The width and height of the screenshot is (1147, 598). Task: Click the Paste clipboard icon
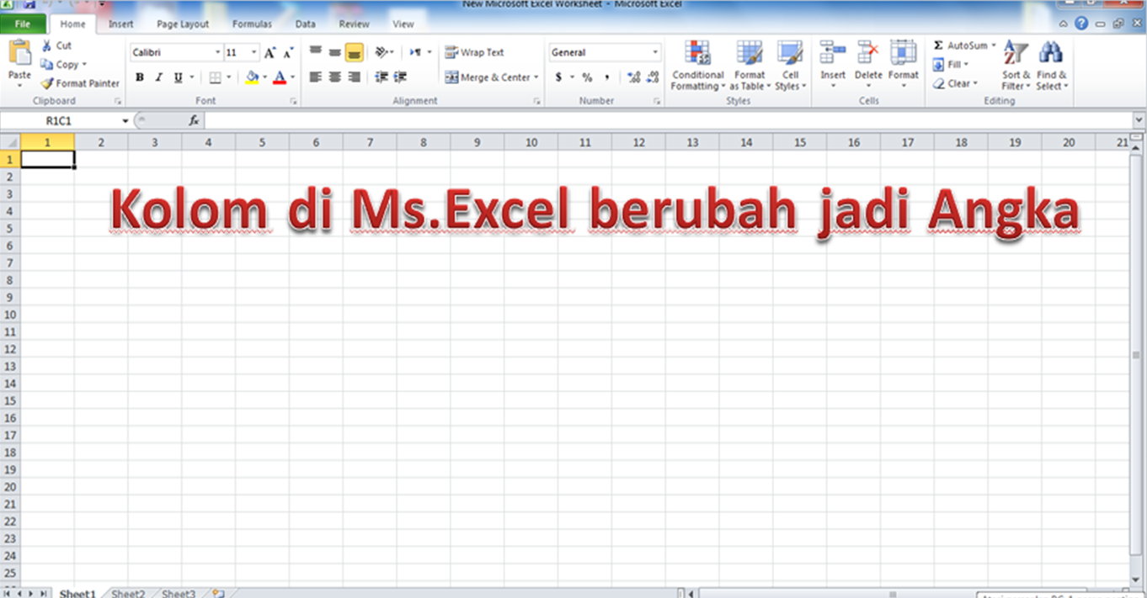click(x=19, y=52)
